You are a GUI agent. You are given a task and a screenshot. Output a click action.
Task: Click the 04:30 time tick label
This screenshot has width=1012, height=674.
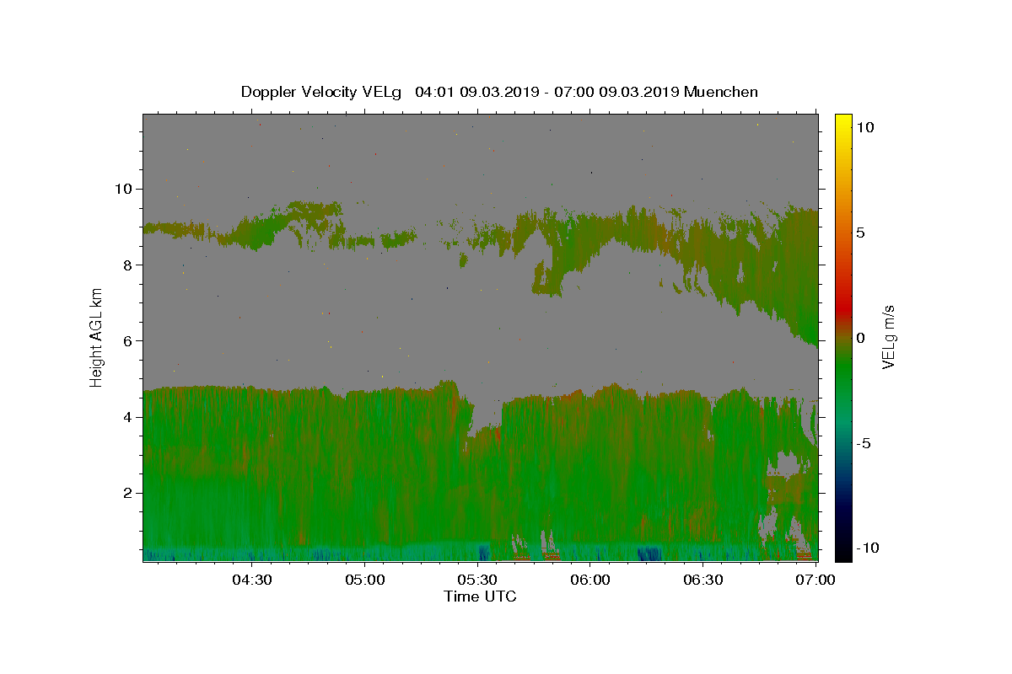point(250,580)
